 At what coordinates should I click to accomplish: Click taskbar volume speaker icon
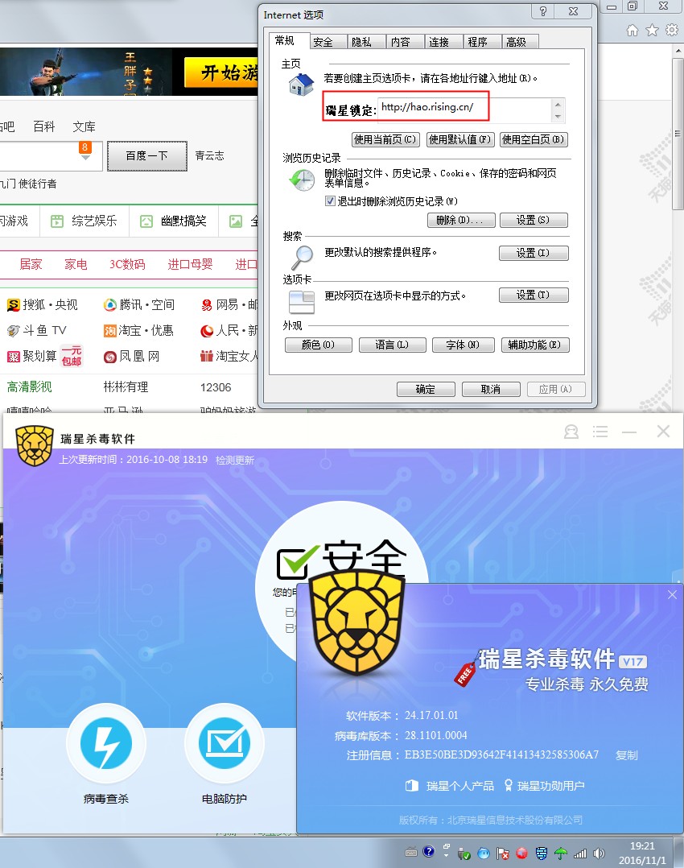599,854
